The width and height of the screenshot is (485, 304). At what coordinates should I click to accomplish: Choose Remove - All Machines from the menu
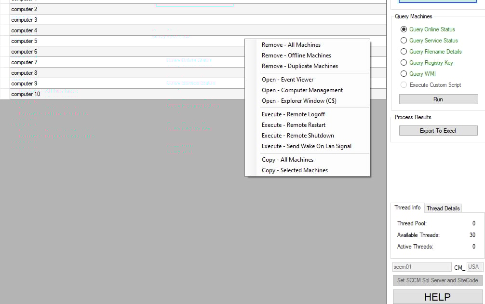point(291,45)
